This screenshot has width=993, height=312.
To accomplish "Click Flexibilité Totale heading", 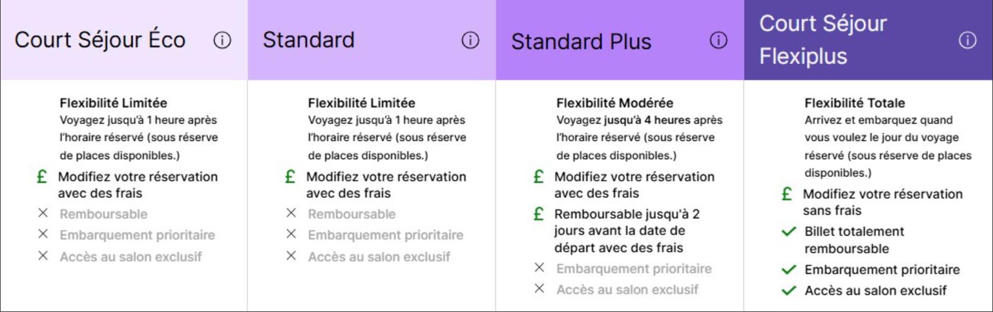I will pos(854,103).
